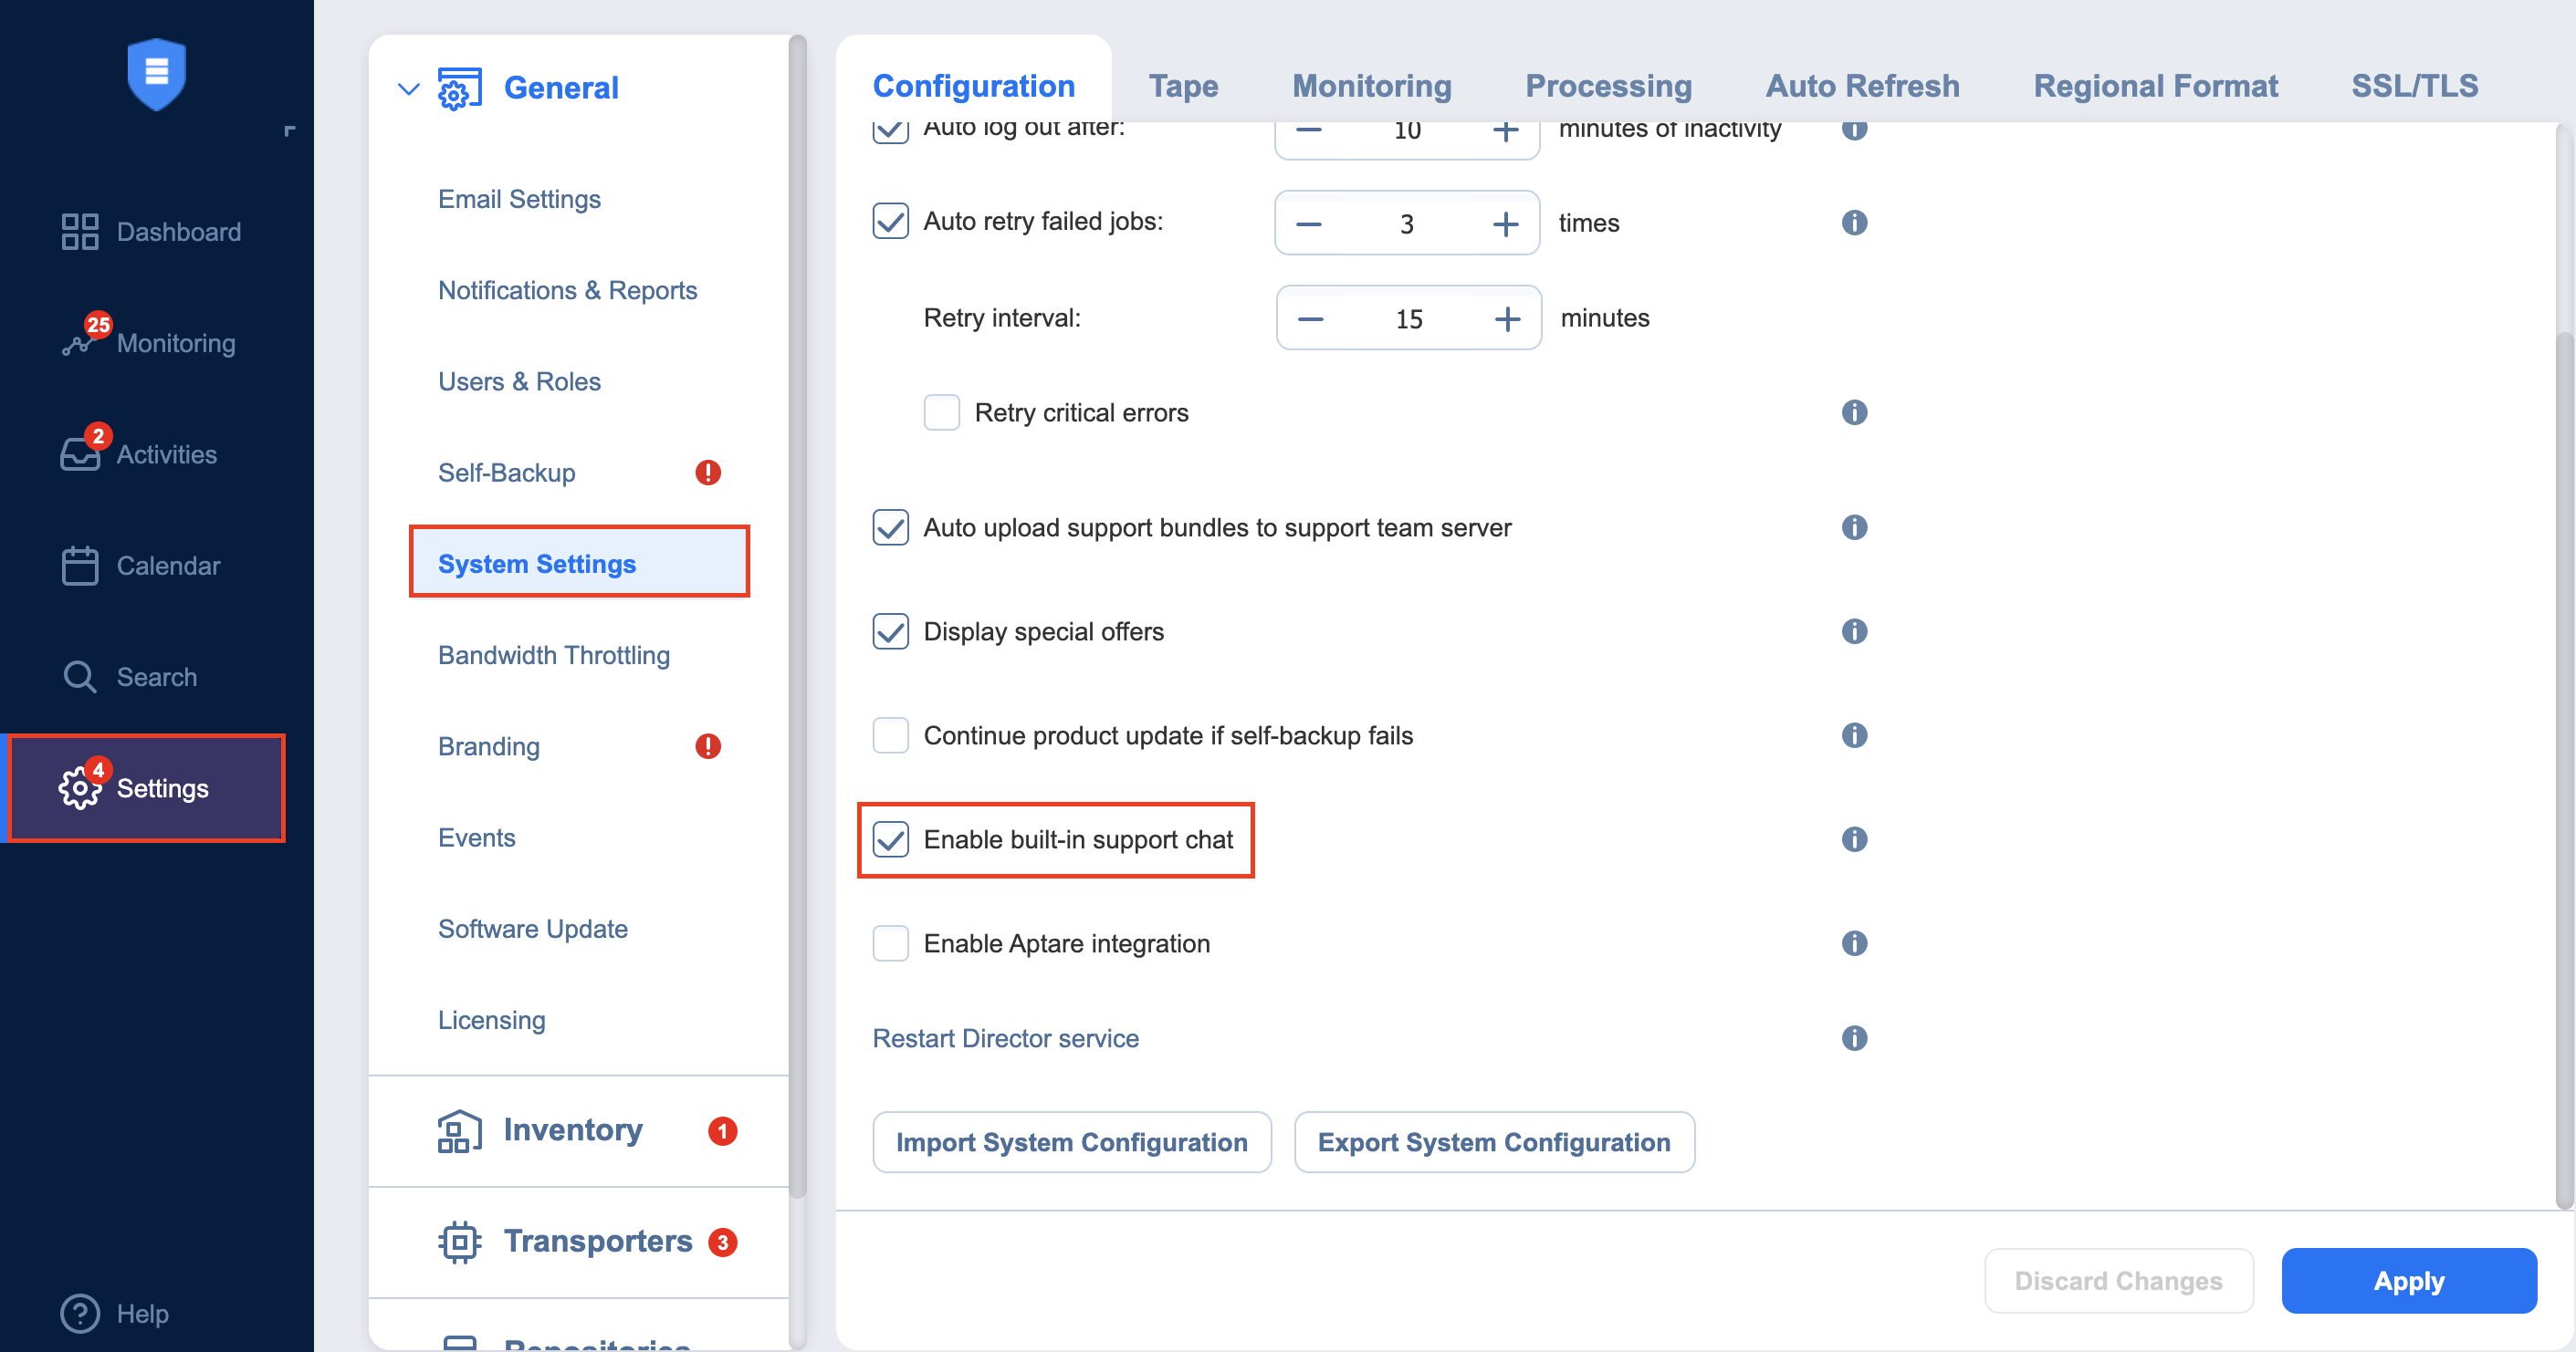The image size is (2576, 1352).
Task: Click the Branding red alert icon
Action: [708, 746]
